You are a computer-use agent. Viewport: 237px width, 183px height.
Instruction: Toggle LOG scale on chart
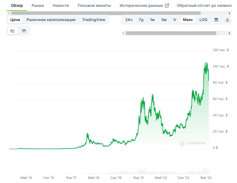(x=203, y=20)
